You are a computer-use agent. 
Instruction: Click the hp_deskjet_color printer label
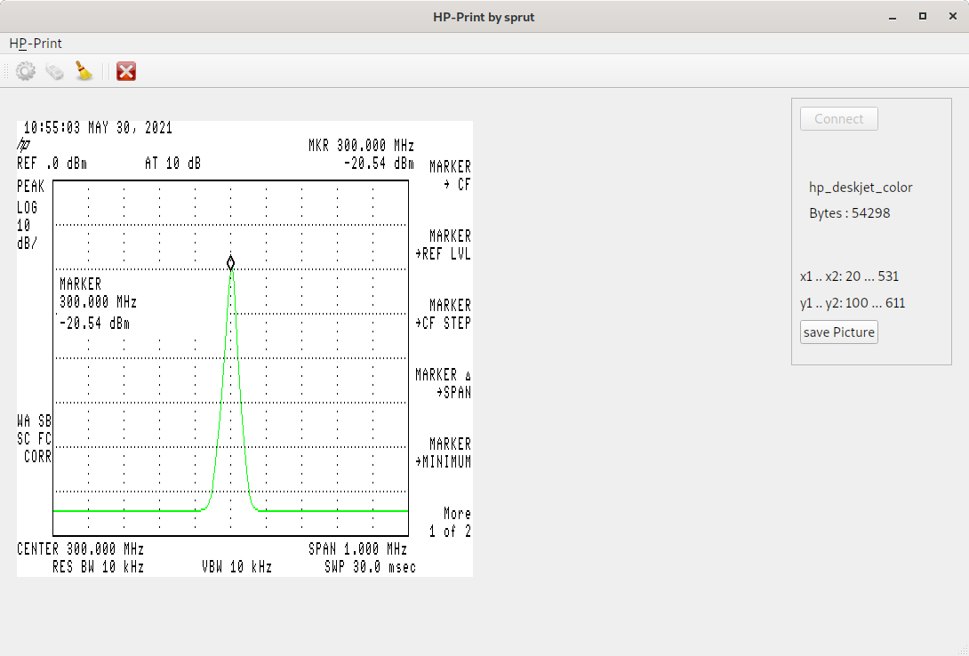click(860, 188)
